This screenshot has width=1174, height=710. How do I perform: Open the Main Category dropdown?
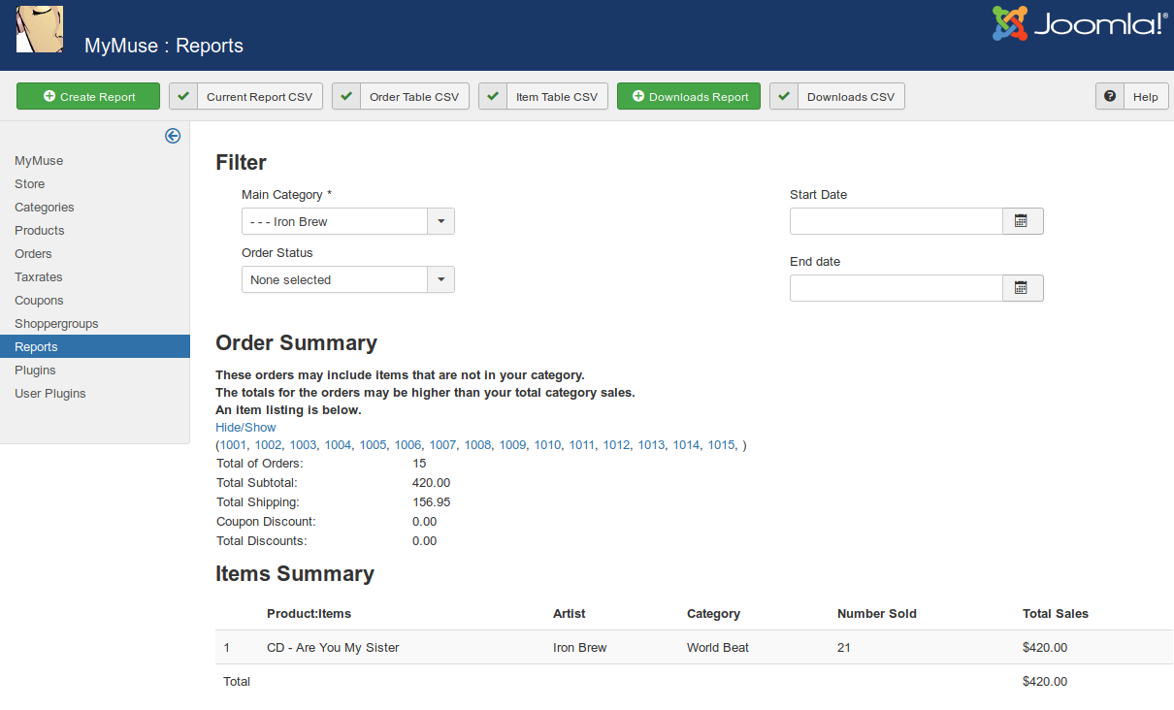440,221
